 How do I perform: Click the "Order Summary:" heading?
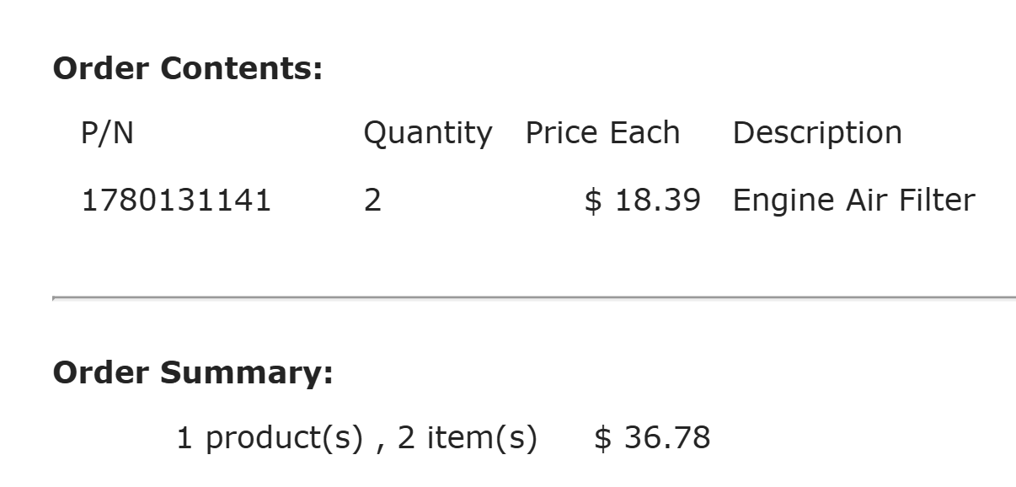coord(193,372)
